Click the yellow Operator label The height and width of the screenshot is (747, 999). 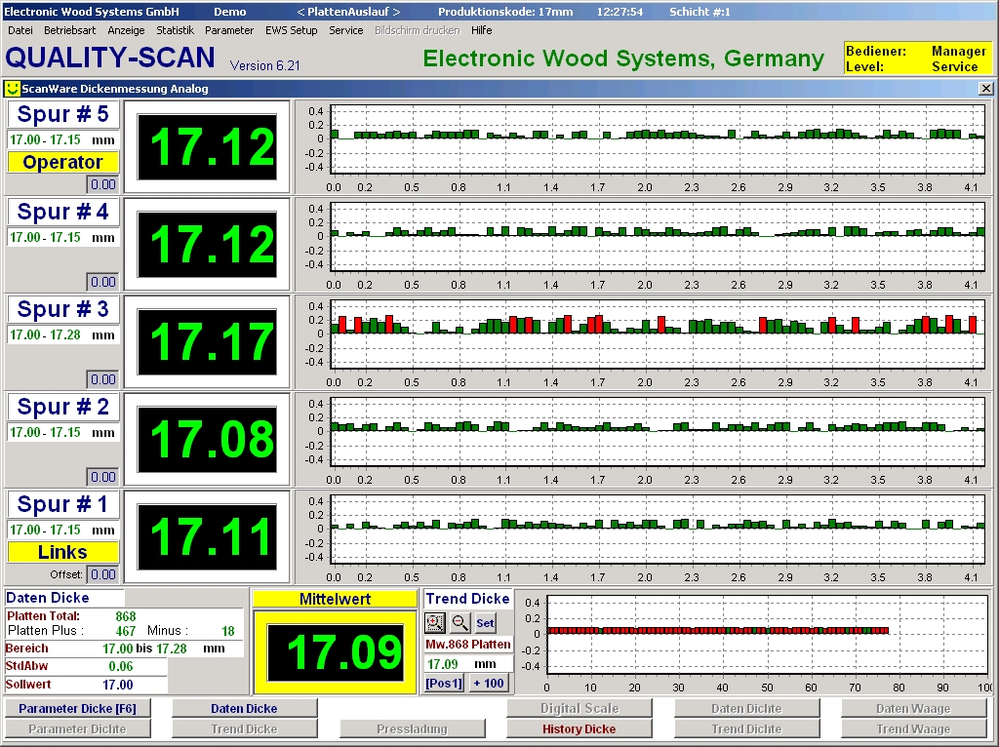click(63, 162)
